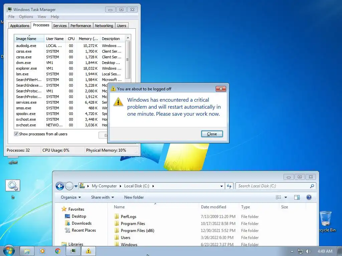Launch Windows Media Player from taskbar
The height and width of the screenshot is (256, 342).
[x=42, y=251]
